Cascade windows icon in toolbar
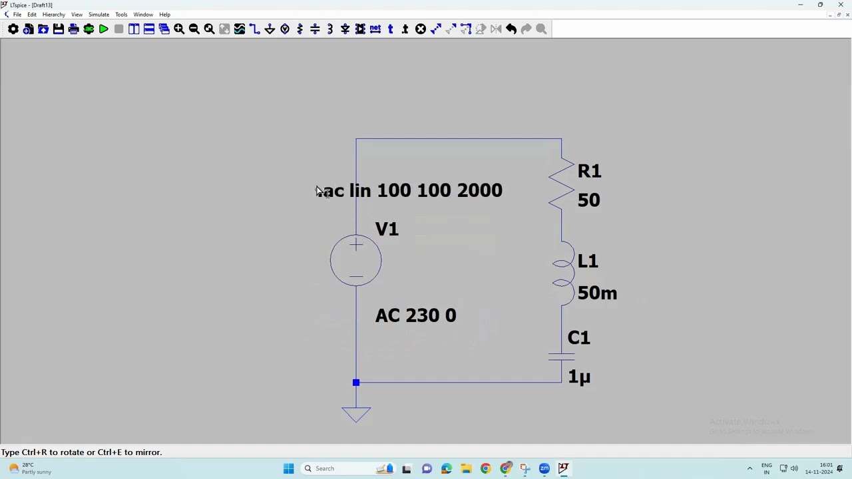 pos(164,29)
